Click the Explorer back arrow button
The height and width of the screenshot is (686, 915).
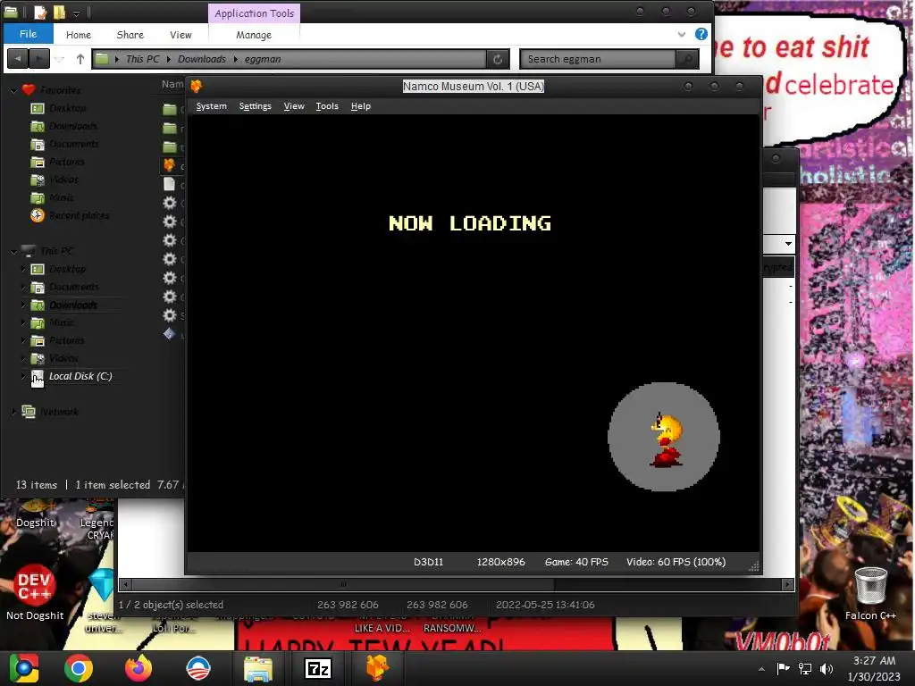coord(18,59)
